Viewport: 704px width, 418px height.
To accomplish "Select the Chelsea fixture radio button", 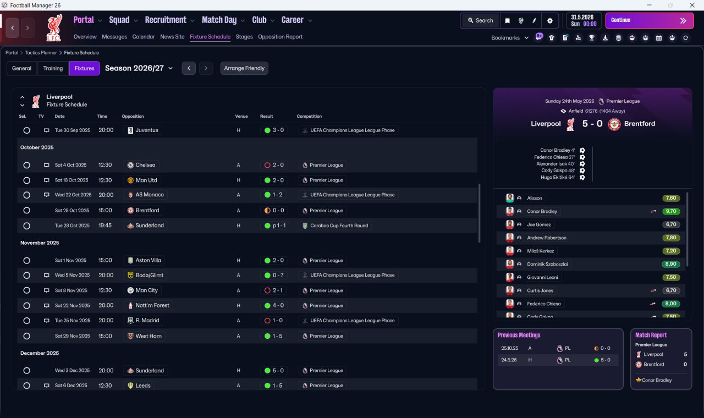I will point(26,165).
